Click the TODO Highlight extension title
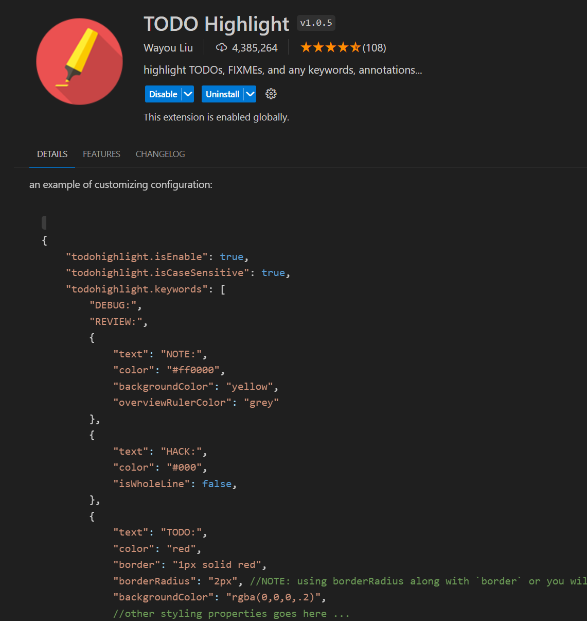The height and width of the screenshot is (621, 587). [x=216, y=24]
